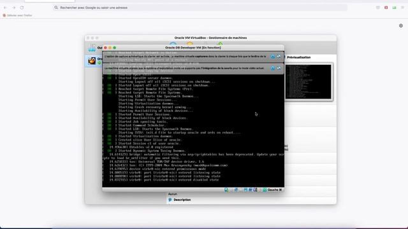The image size is (408, 229).
Task: Click the Oracle VM VirtualBox manager window title
Action: pos(211,38)
